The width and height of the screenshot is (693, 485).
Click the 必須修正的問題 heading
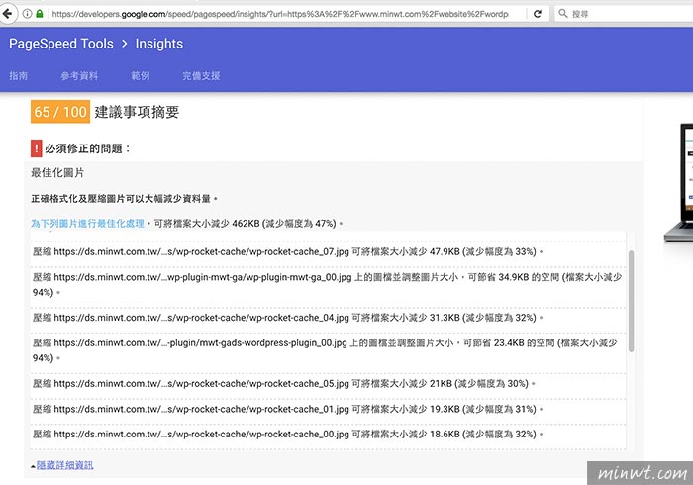tap(87, 148)
